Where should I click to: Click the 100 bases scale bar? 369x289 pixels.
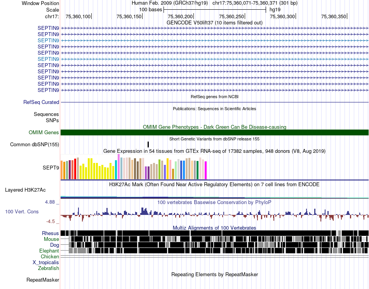pos(215,10)
